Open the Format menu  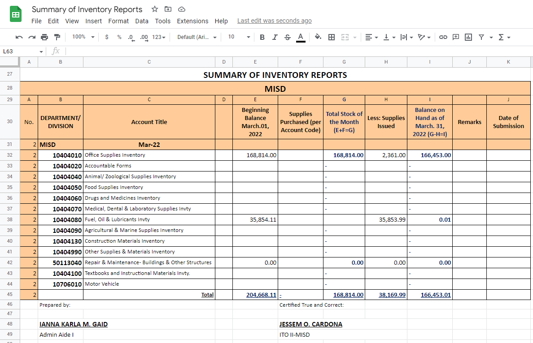[118, 21]
